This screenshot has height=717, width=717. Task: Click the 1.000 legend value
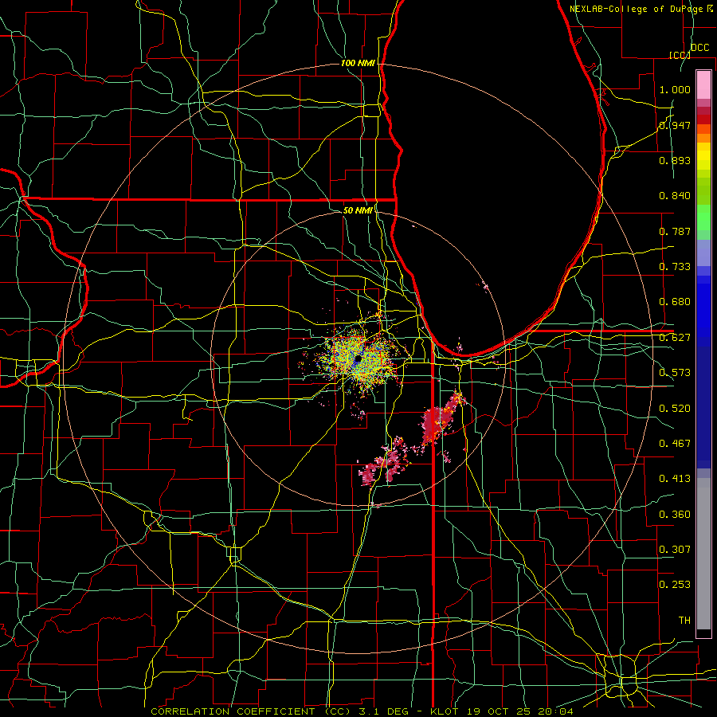675,89
